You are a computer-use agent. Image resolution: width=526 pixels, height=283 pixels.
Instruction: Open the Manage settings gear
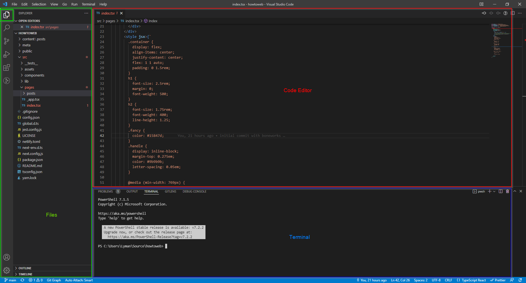(7, 270)
